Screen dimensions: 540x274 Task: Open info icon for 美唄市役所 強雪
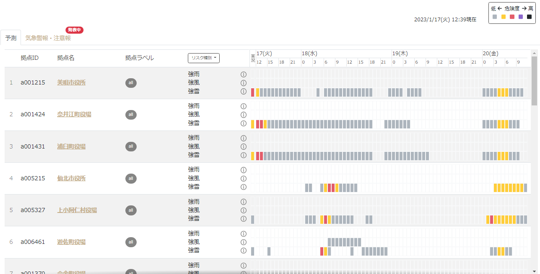click(x=243, y=91)
